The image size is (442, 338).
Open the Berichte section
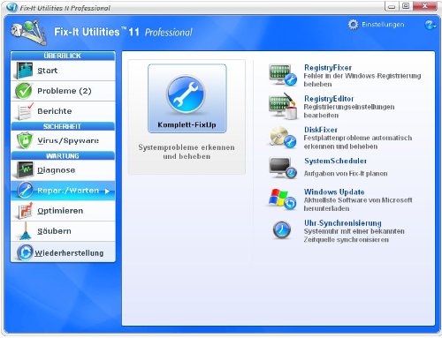[63, 111]
